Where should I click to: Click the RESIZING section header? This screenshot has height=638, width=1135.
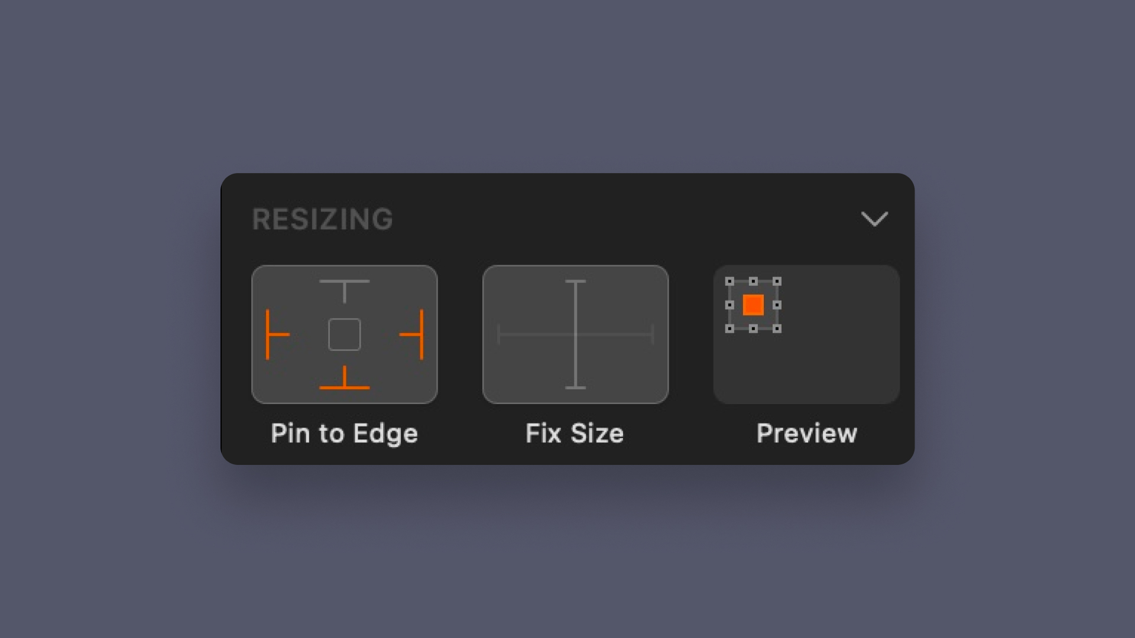point(323,219)
